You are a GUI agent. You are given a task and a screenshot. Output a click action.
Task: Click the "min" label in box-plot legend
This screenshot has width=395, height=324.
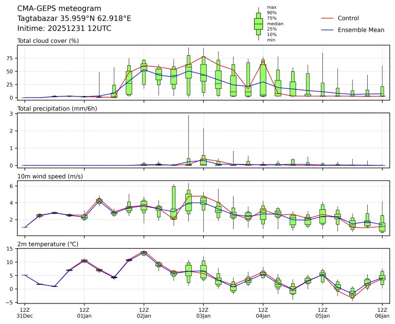pos(271,40)
